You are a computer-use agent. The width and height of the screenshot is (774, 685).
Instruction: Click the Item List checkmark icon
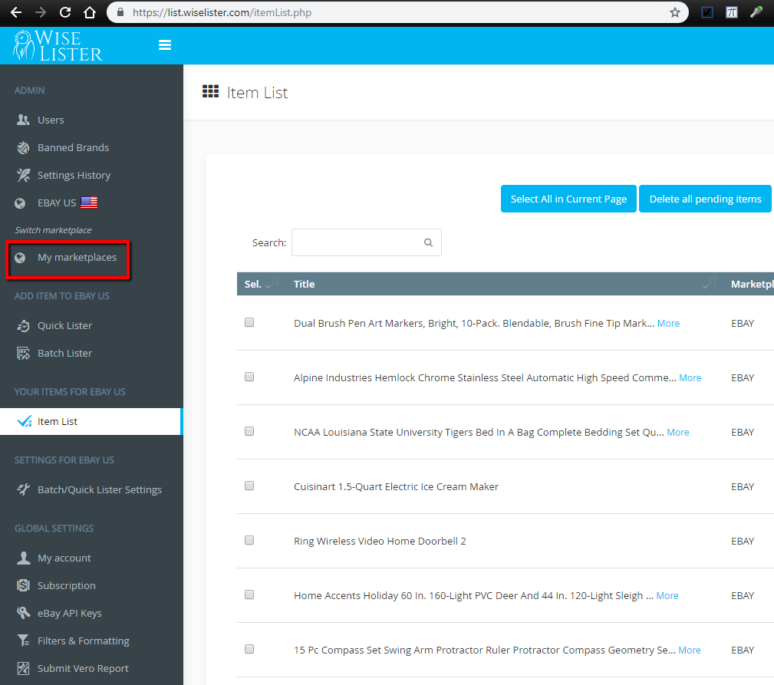[x=25, y=421]
